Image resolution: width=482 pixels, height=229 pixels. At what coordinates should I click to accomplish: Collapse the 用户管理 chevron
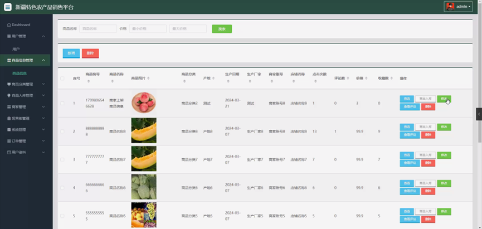coord(43,36)
